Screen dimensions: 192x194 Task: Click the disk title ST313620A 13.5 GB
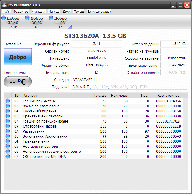point(95,36)
